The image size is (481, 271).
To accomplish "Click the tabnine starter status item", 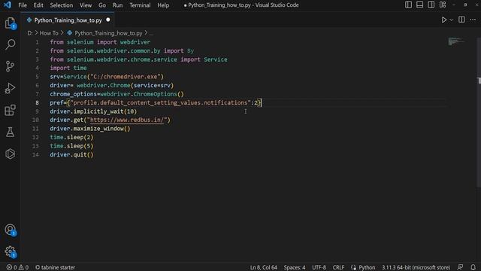I will (55, 267).
